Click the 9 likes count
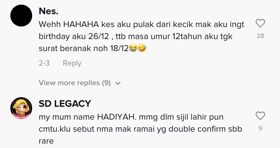Viewport: 280px width, 148px height. coord(260,129)
